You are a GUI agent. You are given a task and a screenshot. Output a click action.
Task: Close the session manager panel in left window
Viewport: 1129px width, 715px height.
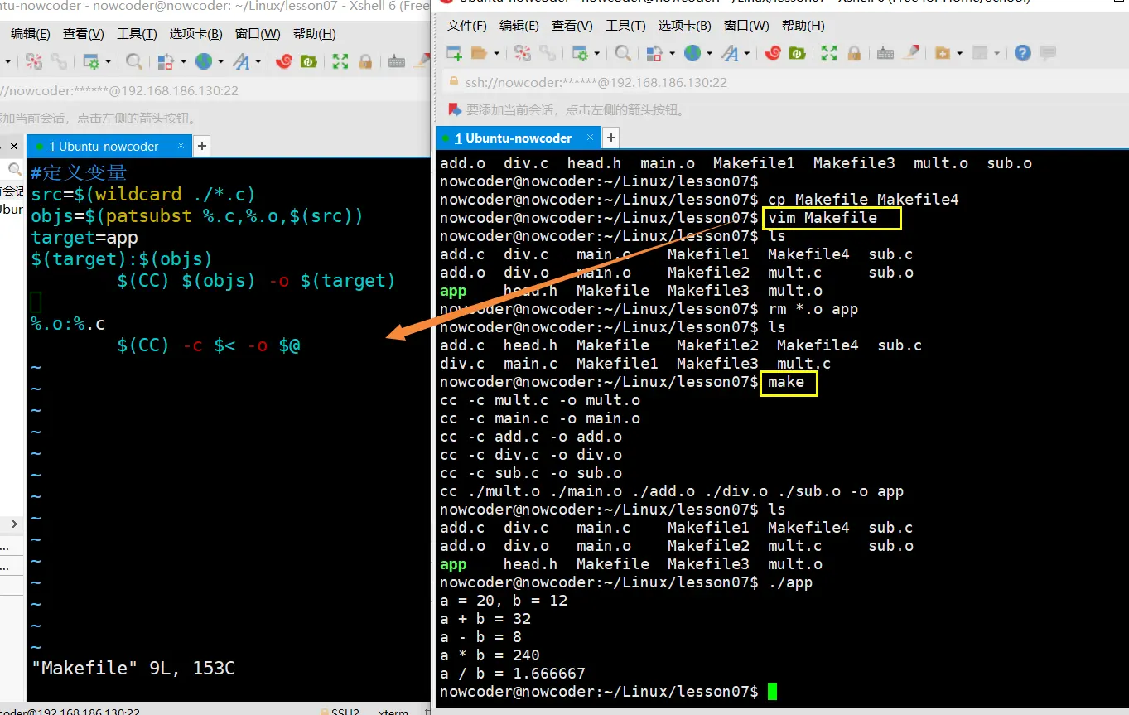click(x=14, y=146)
